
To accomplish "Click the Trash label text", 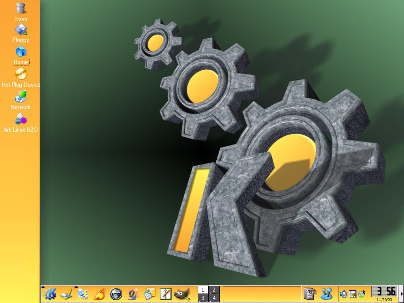I will coord(21,19).
